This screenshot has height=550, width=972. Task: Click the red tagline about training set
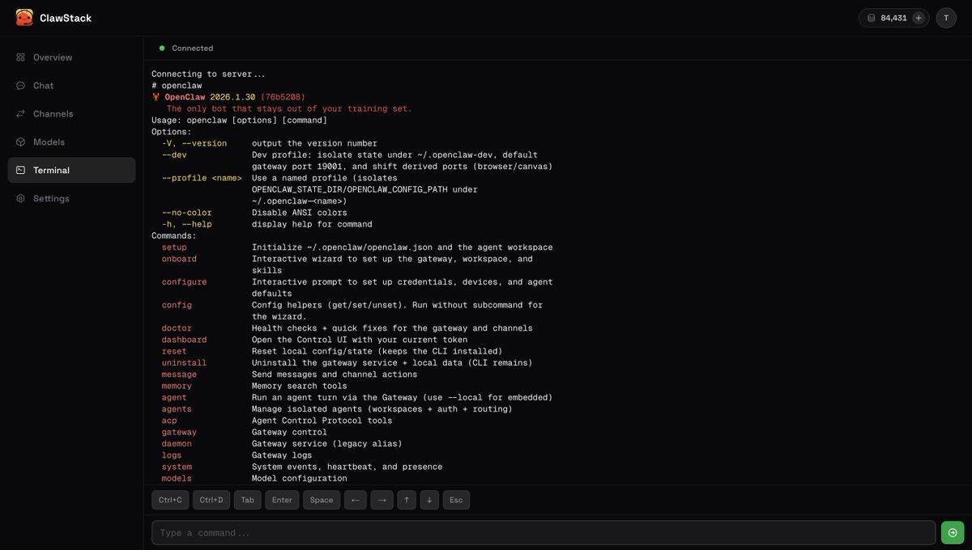(x=289, y=108)
